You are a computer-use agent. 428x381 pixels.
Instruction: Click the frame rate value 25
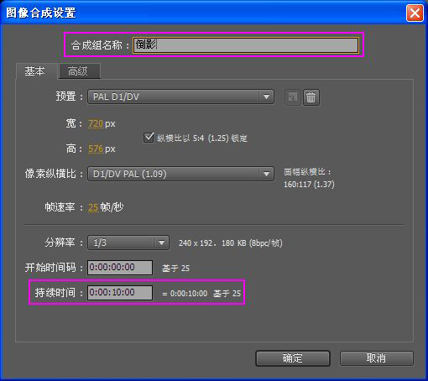pos(93,207)
